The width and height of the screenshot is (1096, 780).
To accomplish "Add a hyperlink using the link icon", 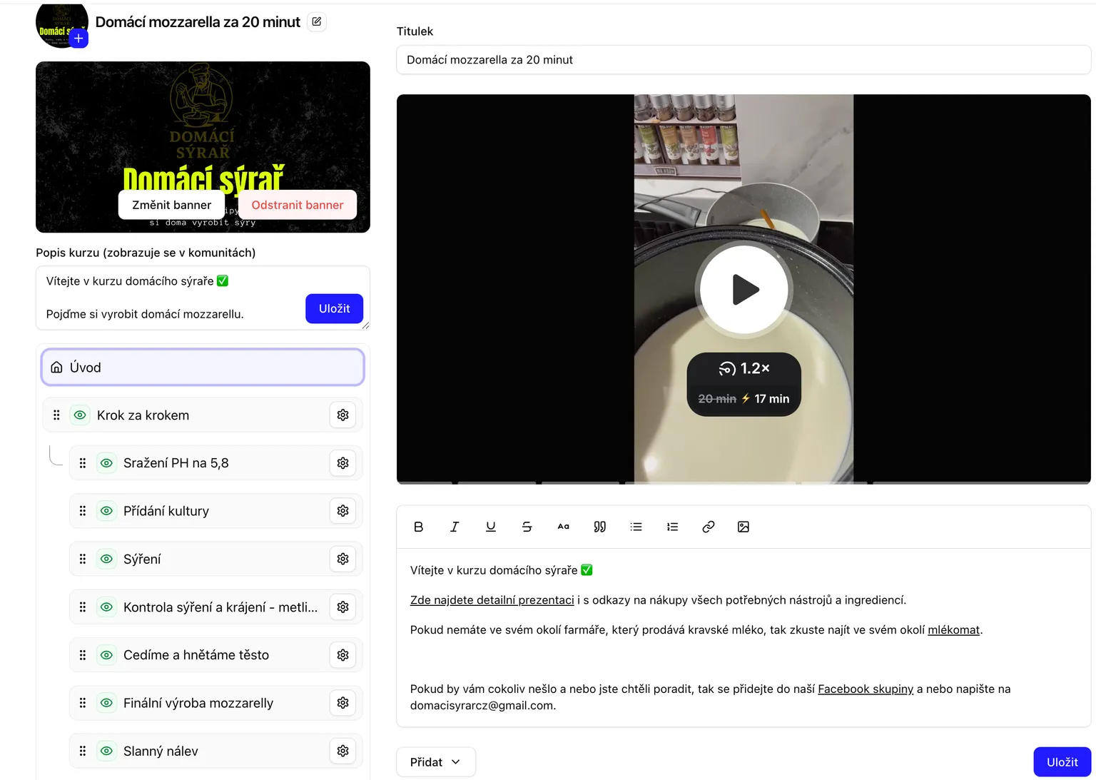I will (708, 527).
